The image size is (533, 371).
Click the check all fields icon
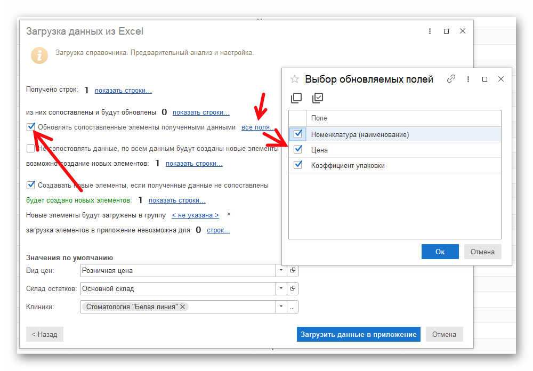click(x=318, y=98)
